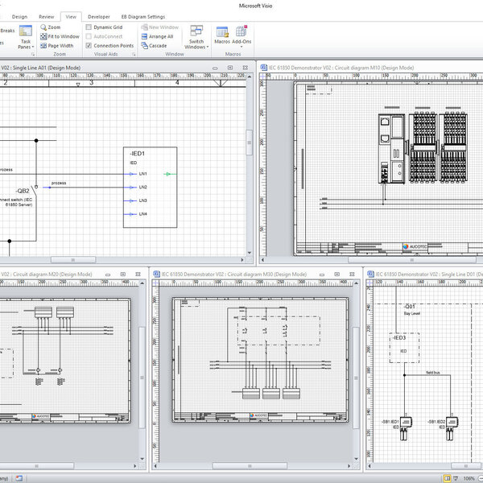Open the EB Diagram Settings tab
The image size is (483, 483).
point(143,16)
